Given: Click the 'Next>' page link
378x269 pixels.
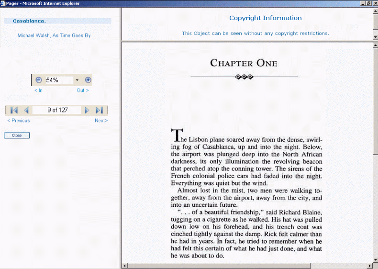Looking at the screenshot, I should pos(101,121).
